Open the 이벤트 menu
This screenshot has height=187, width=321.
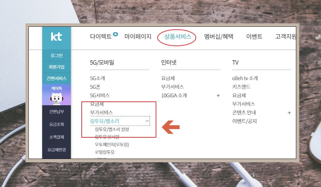[x=254, y=36]
